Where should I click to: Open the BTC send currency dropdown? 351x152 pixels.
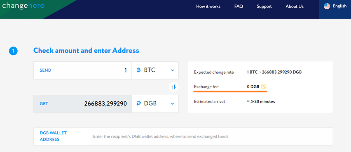click(x=155, y=70)
